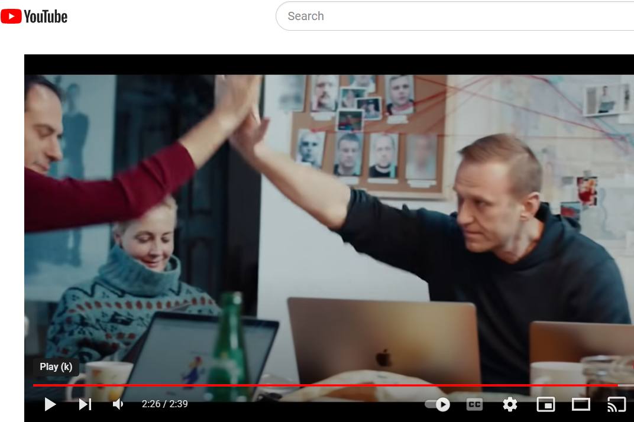This screenshot has height=422, width=634.
Task: Click the gray unplayed end of progress bar
Action: (x=626, y=385)
